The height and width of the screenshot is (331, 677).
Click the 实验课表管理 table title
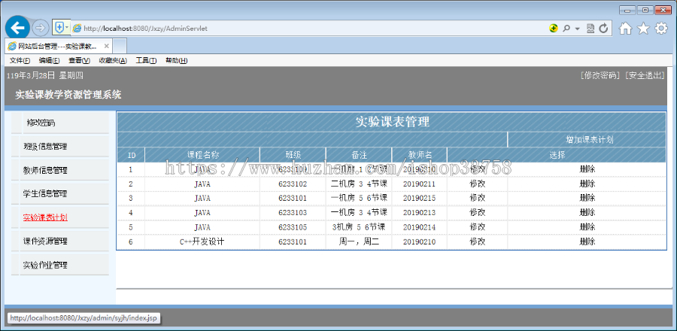click(392, 122)
